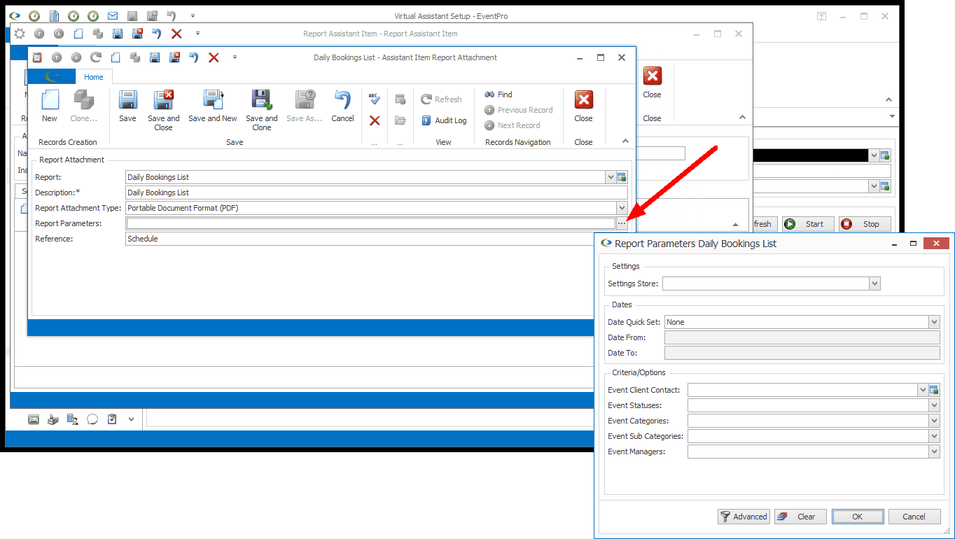This screenshot has height=539, width=955.
Task: Open the Report dropdown list
Action: click(x=611, y=177)
